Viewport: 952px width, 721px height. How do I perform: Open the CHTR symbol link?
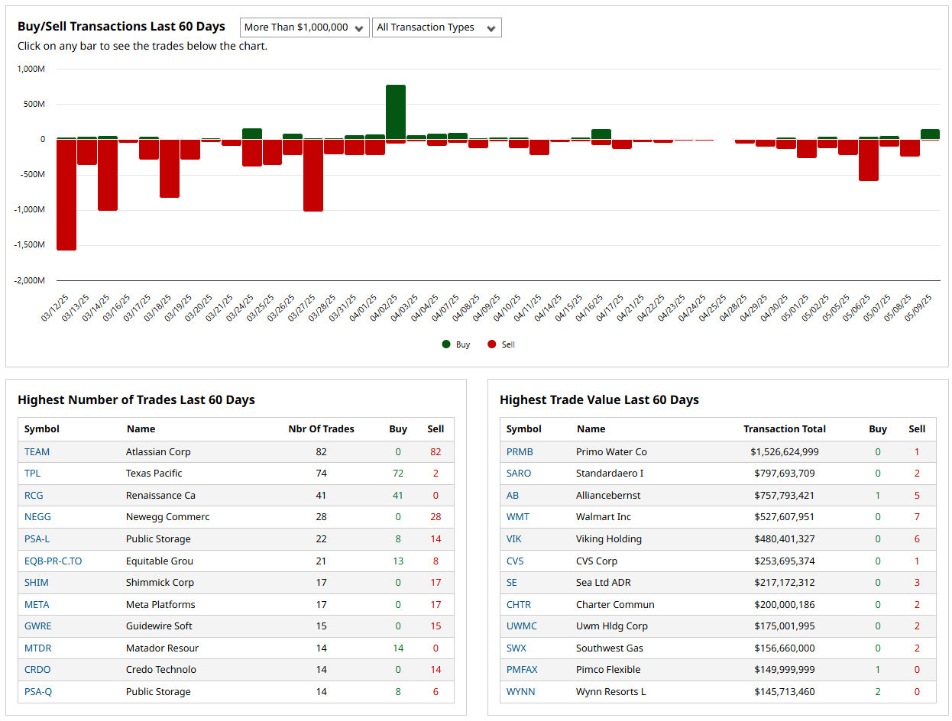click(519, 604)
